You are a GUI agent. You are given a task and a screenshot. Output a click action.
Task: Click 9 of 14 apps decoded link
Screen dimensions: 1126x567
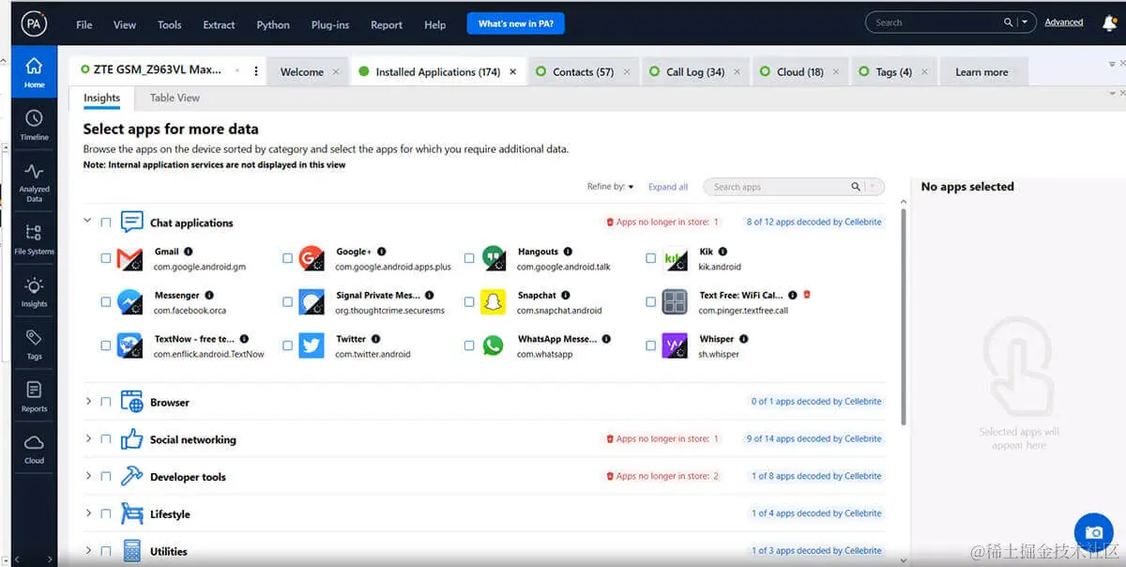coord(814,438)
